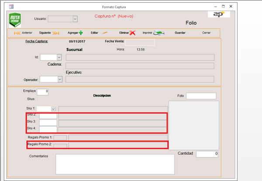Click the Editar pencil icon

(x=105, y=33)
